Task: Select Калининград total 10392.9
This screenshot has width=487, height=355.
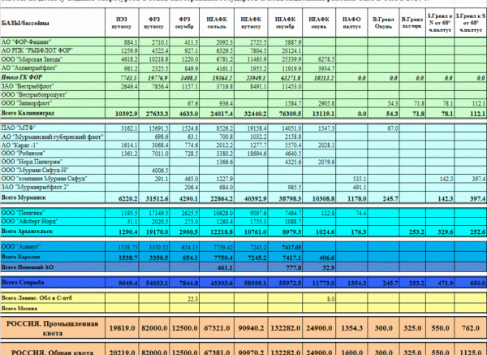Action: pyautogui.click(x=122, y=114)
